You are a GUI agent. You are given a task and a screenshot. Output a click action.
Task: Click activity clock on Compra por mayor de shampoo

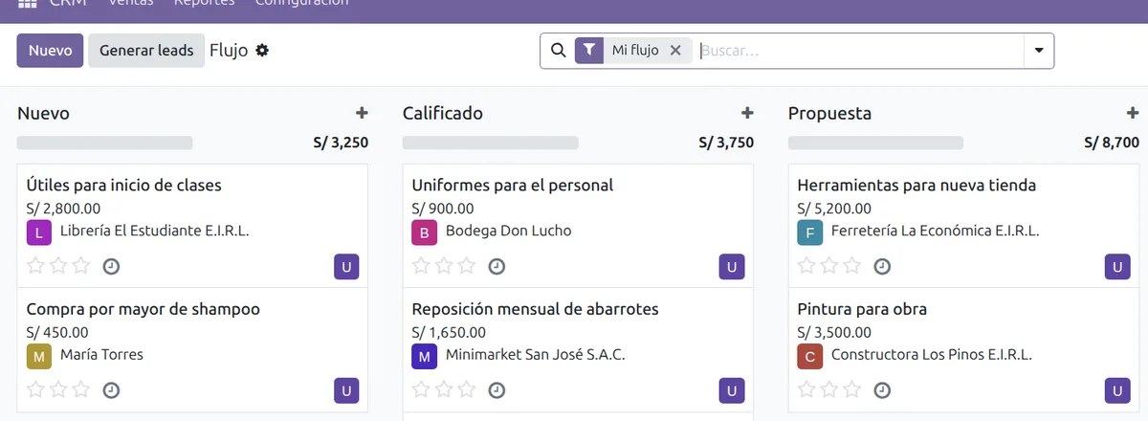[x=111, y=389]
